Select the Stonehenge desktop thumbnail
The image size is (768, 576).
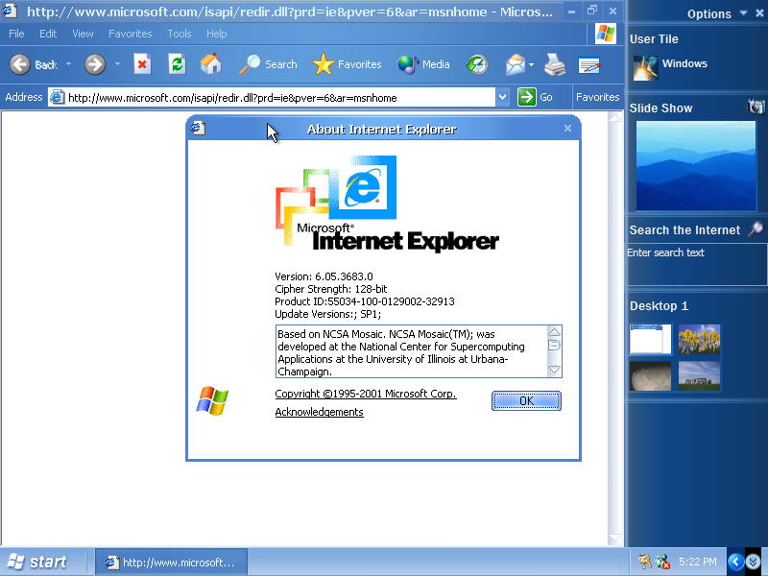(x=700, y=376)
